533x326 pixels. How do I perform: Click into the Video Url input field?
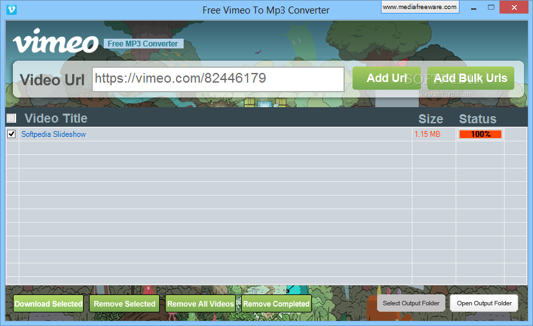click(x=218, y=79)
